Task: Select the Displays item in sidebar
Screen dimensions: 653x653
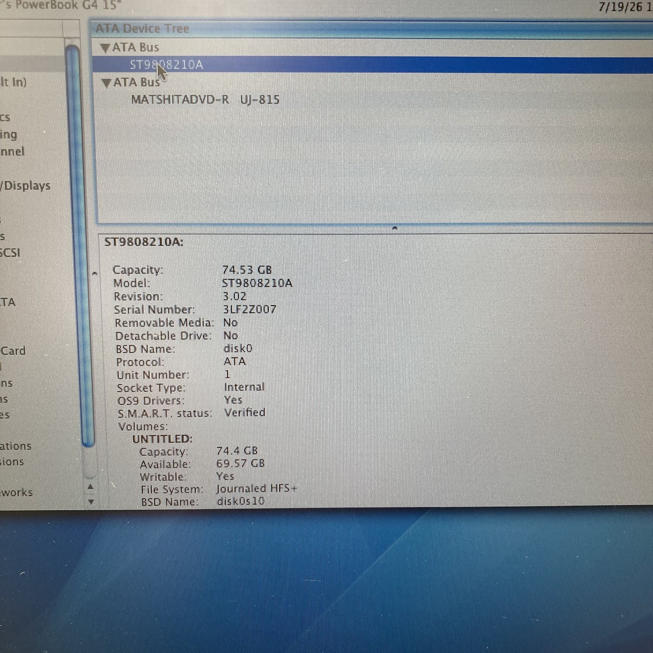Action: pos(26,186)
